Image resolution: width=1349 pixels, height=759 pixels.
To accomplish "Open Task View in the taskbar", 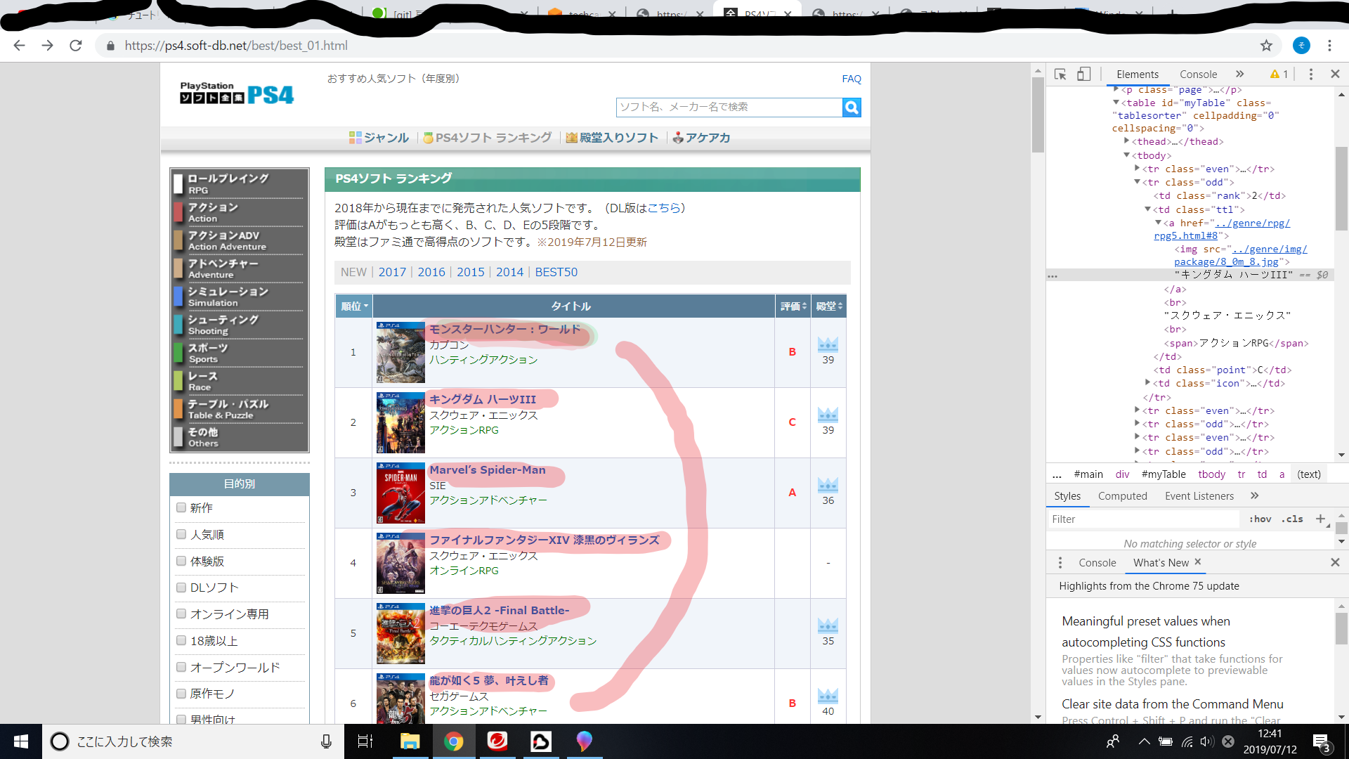I will point(365,741).
